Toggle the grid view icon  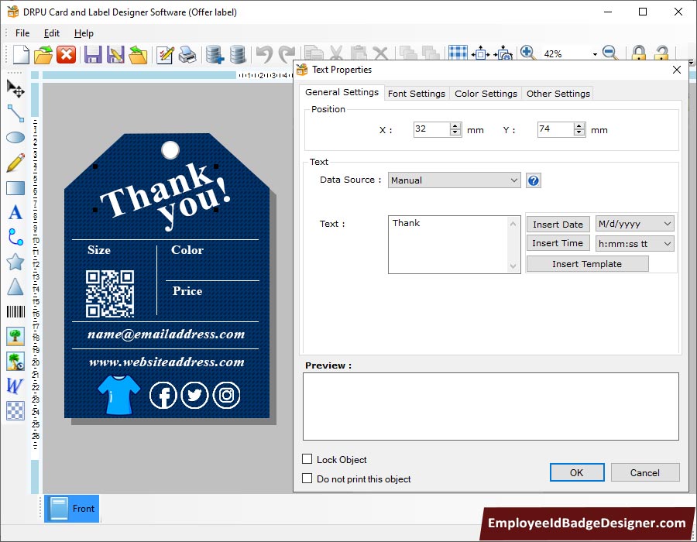[x=458, y=53]
